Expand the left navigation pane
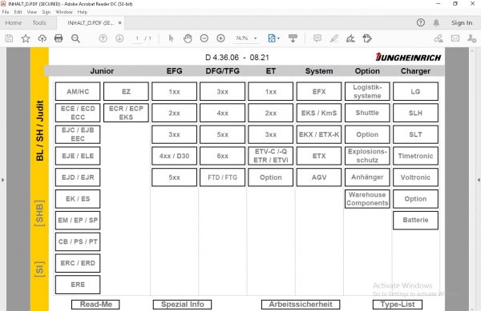Viewport: 481px width, 311px height. pos(2,180)
